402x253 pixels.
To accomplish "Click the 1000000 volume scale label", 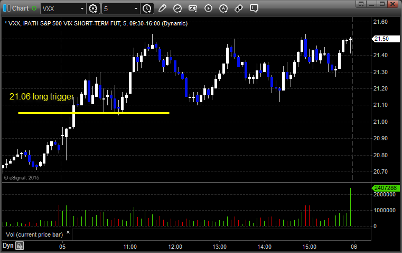I will coord(385,210).
